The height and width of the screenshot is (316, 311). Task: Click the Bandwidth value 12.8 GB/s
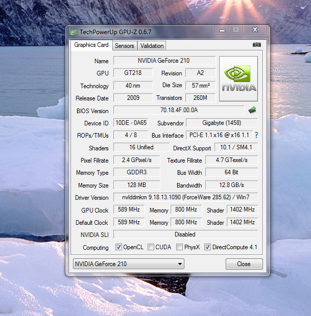[x=232, y=185]
